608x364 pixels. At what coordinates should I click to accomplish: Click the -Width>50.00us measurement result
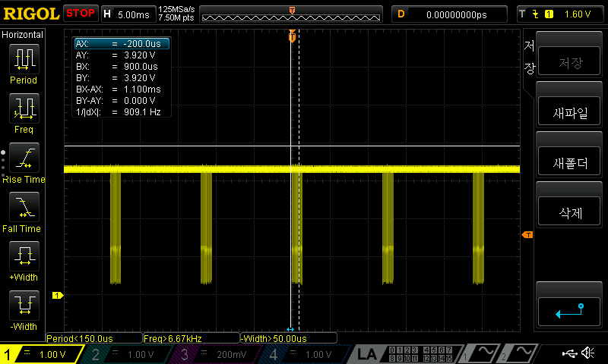point(289,338)
